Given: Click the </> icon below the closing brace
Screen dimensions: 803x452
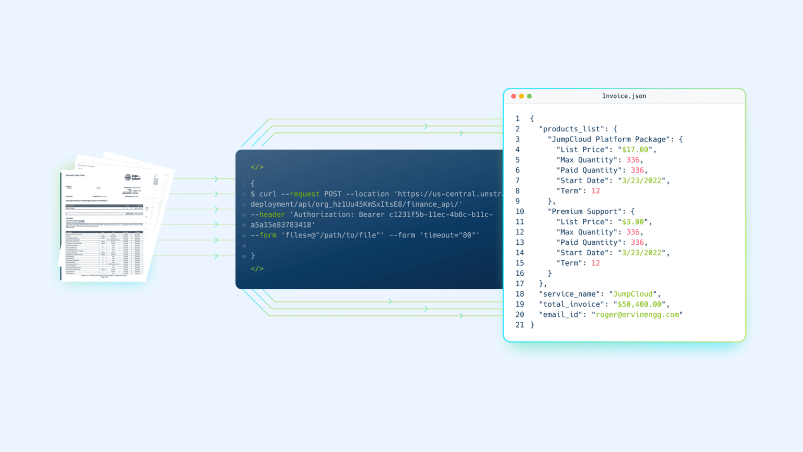Looking at the screenshot, I should click(257, 268).
